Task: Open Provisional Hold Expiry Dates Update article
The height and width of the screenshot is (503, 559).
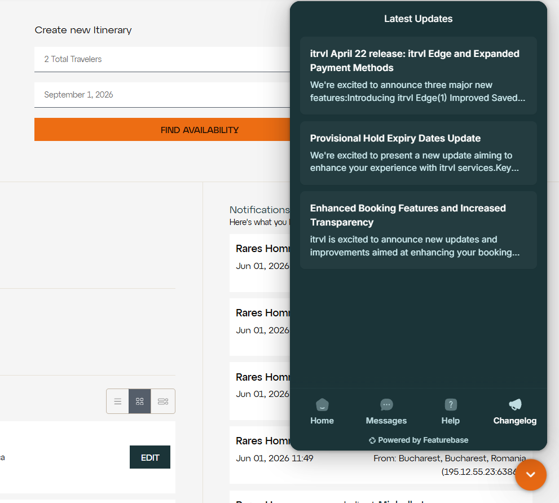Action: pos(418,153)
